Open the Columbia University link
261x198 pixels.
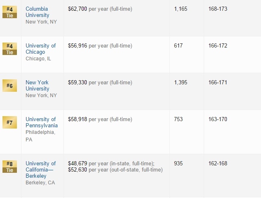(37, 12)
